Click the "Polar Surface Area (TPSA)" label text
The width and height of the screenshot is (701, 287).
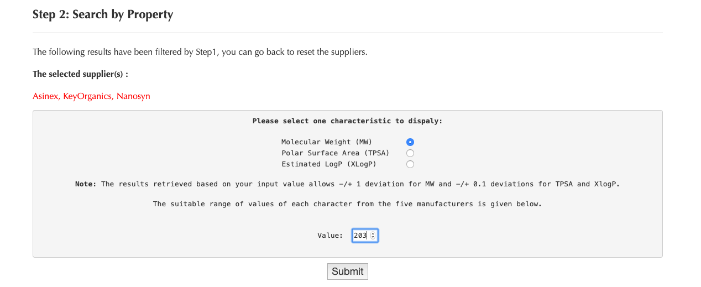click(x=335, y=153)
